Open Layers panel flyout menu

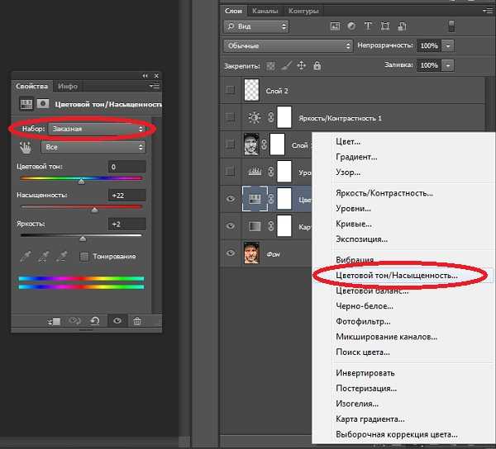tap(488, 11)
